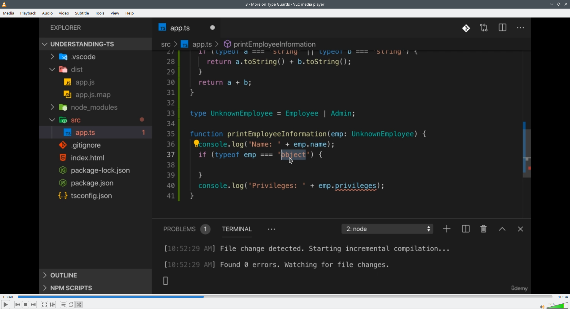The height and width of the screenshot is (309, 570).
Task: Click the VLC cone icon
Action: (4, 4)
